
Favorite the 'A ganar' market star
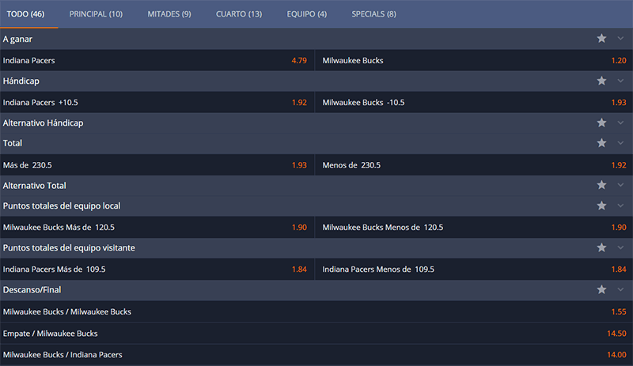pyautogui.click(x=601, y=38)
